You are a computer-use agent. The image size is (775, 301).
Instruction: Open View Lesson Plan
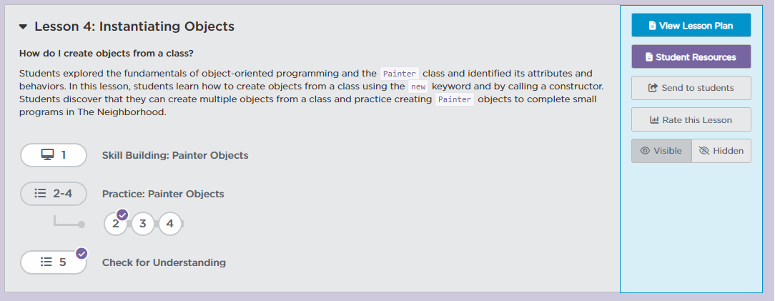[691, 25]
